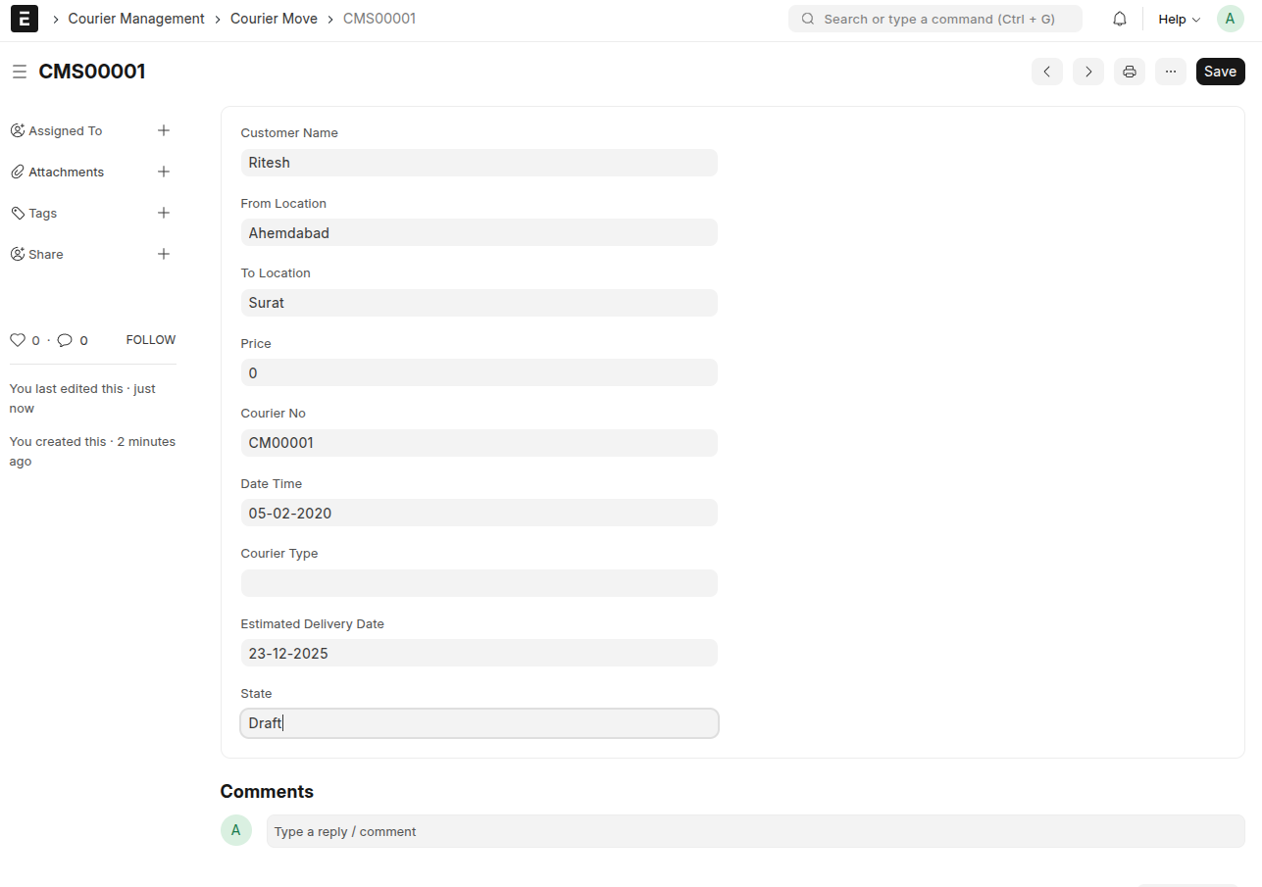Focus the search command bar
Screen dimensions: 1262x887
935,19
